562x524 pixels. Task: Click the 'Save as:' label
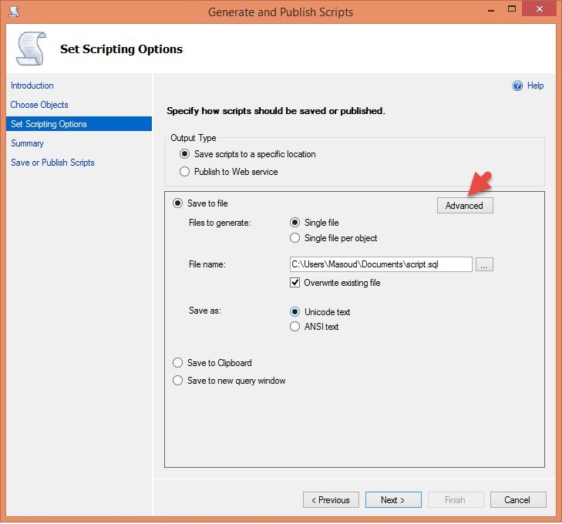205,311
